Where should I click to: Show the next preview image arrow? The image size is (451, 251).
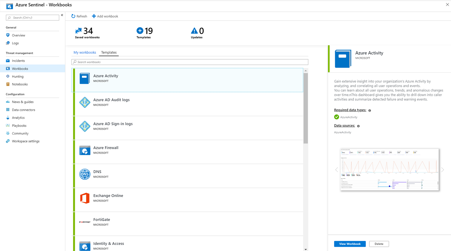coord(443,170)
